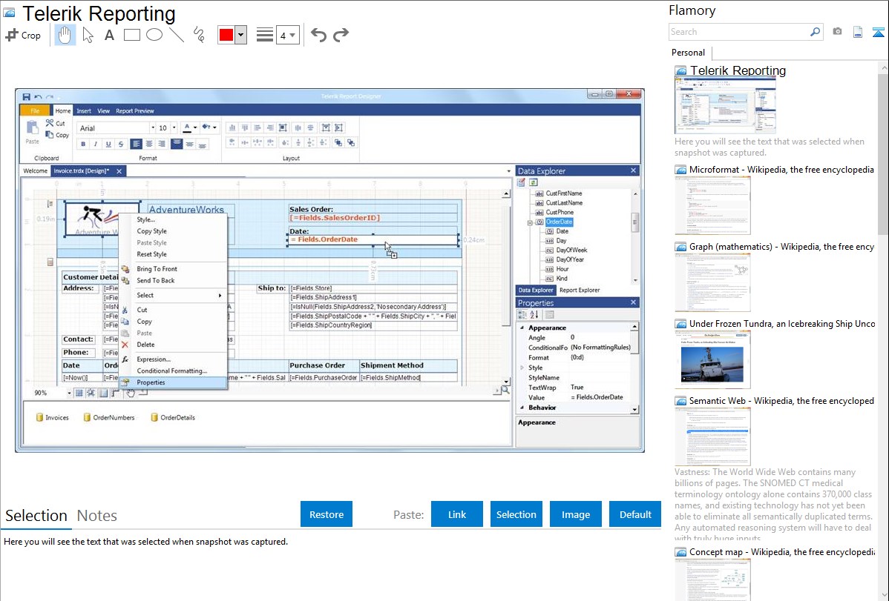Click into the Flamory Search field
The height and width of the screenshot is (601, 889).
(x=738, y=32)
